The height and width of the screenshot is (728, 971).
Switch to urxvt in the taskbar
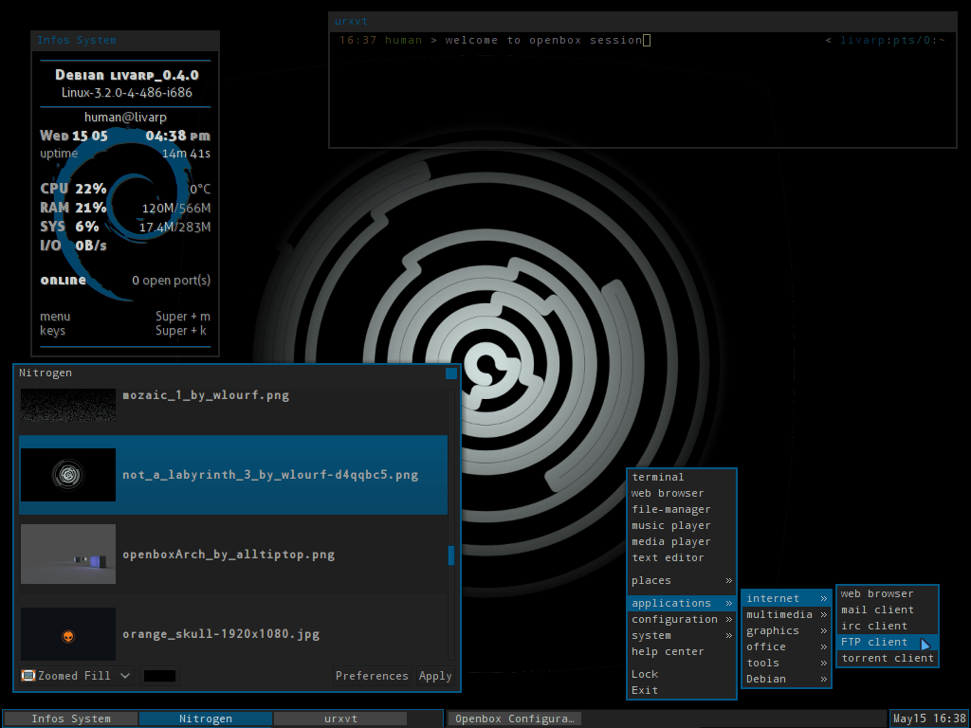[340, 719]
